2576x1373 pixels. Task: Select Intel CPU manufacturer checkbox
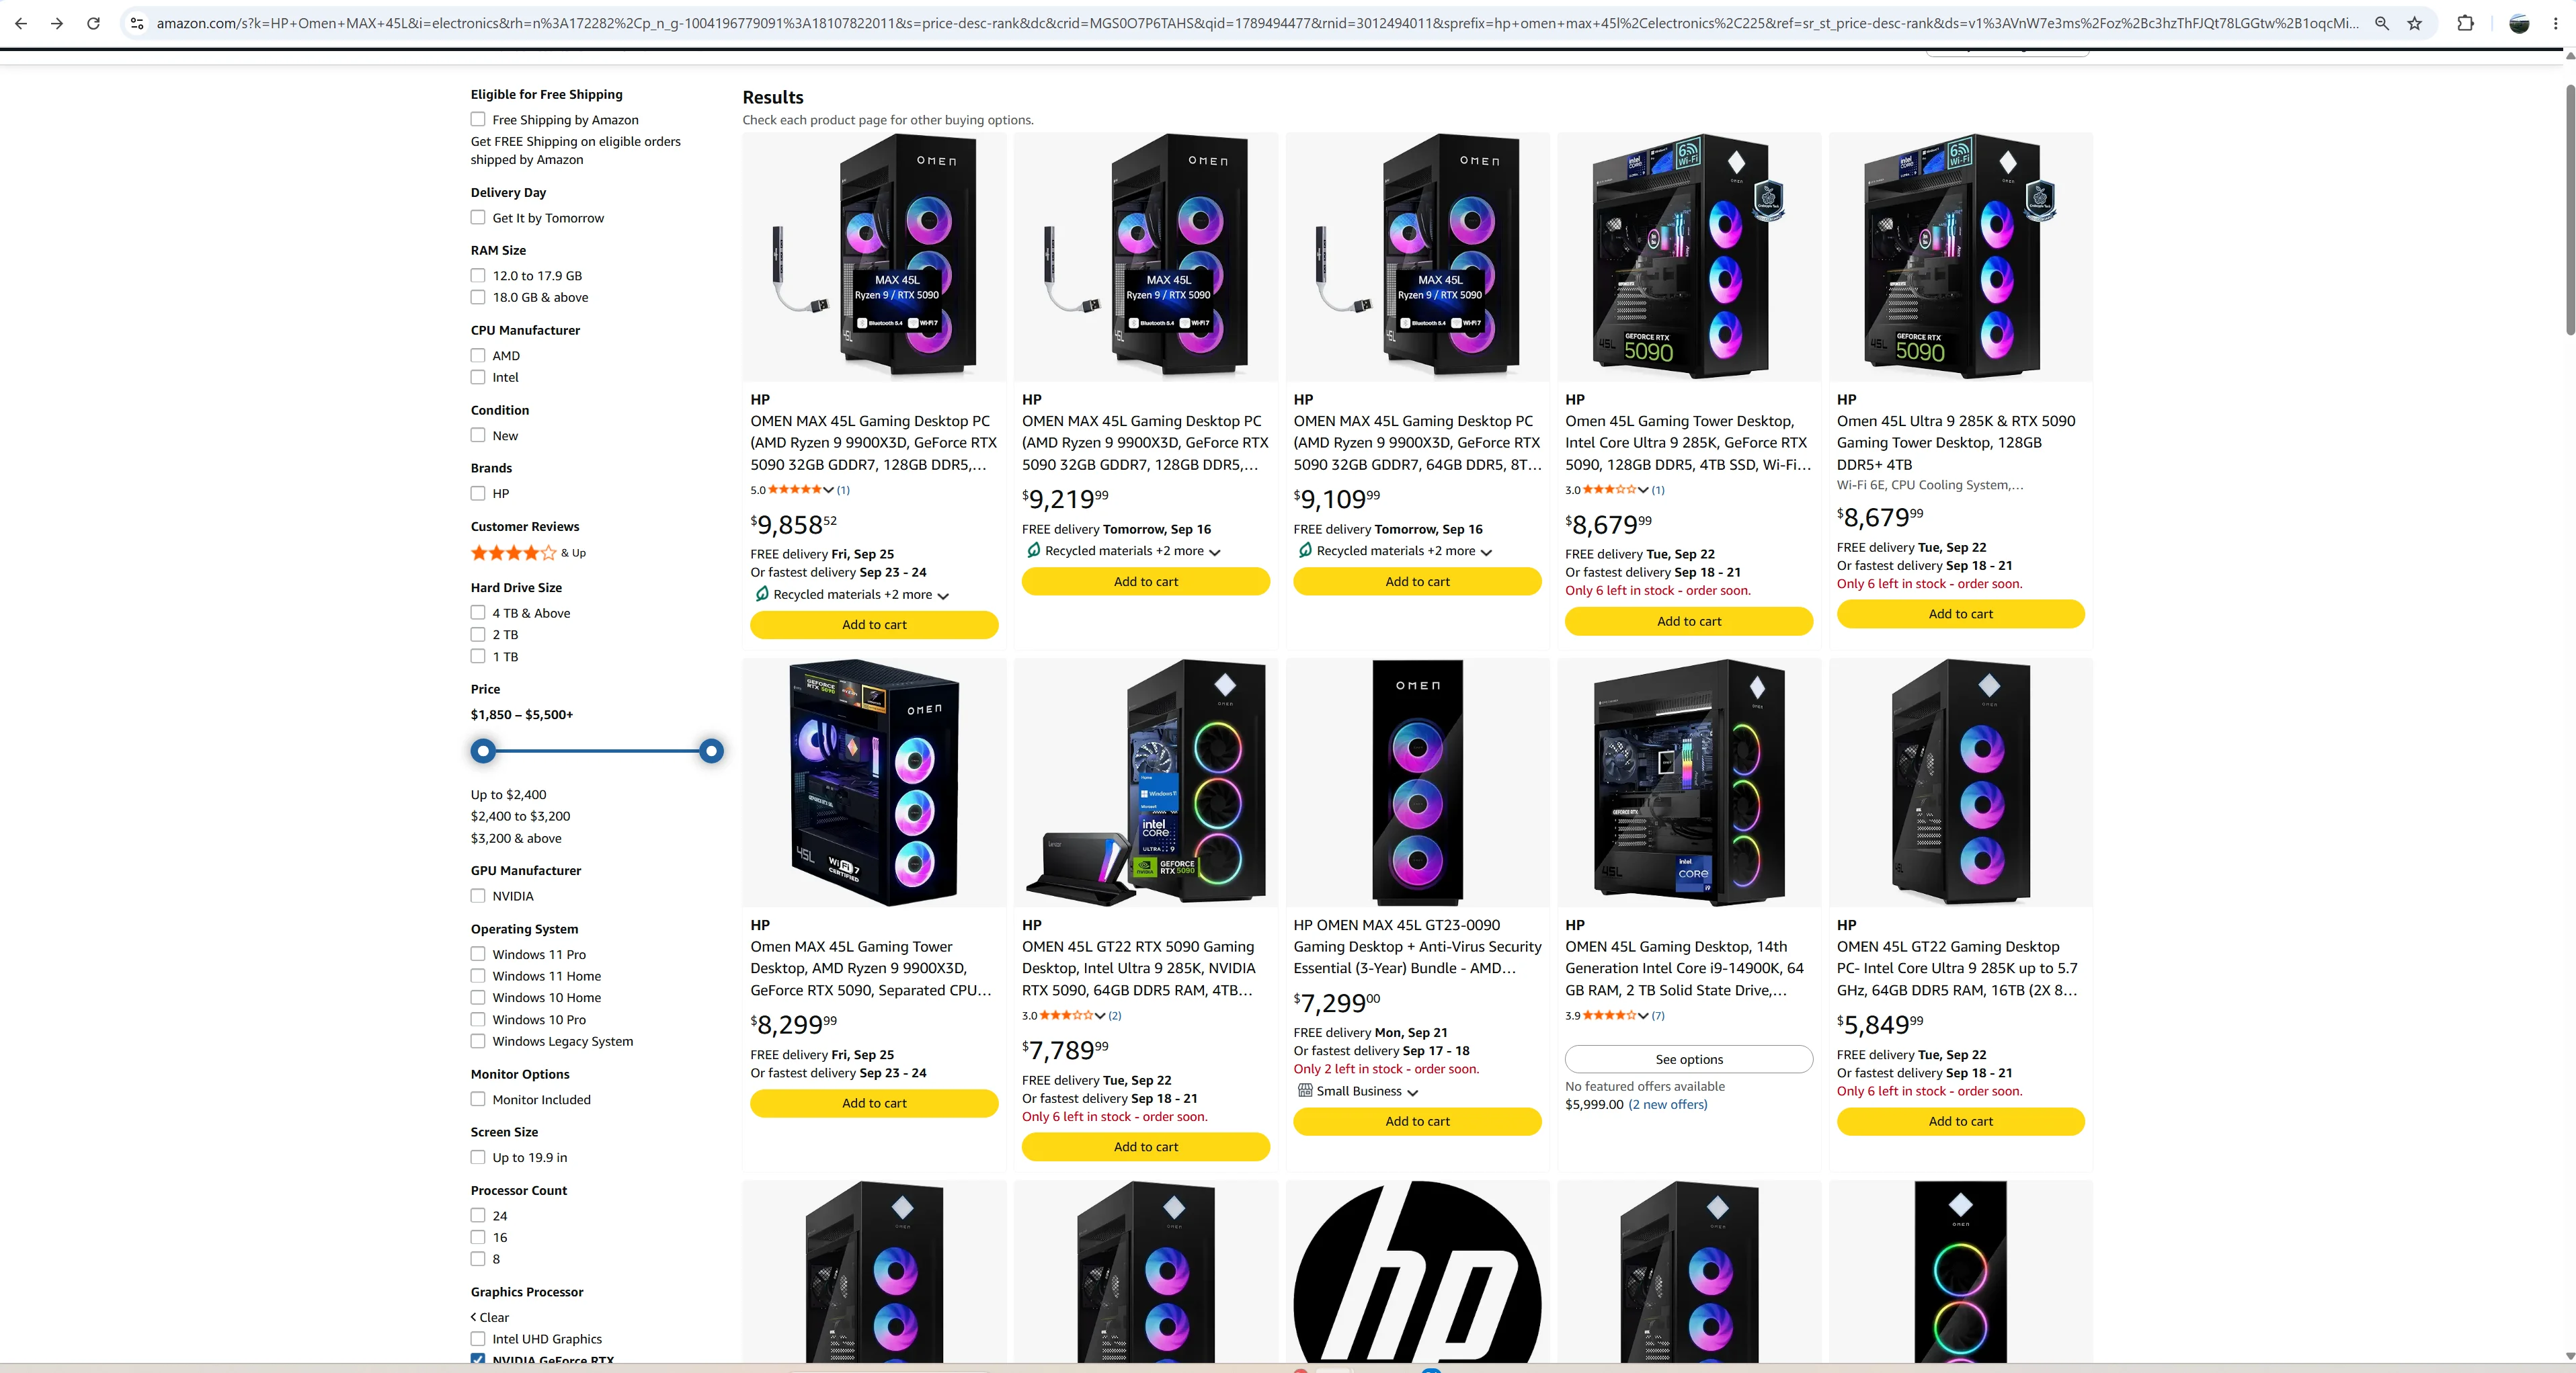(x=478, y=378)
